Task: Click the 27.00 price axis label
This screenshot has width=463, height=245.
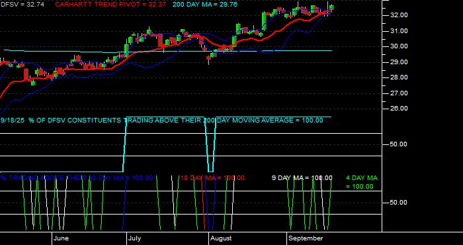Action: point(399,93)
